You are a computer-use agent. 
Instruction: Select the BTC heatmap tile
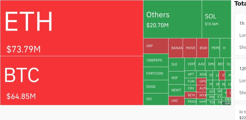coord(72,81)
